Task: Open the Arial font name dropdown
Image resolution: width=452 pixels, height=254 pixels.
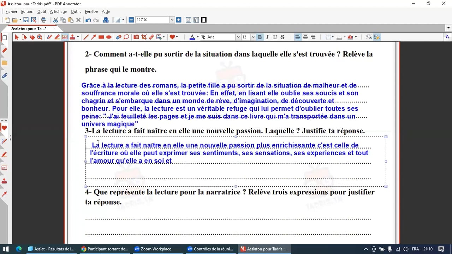Action: [238, 37]
